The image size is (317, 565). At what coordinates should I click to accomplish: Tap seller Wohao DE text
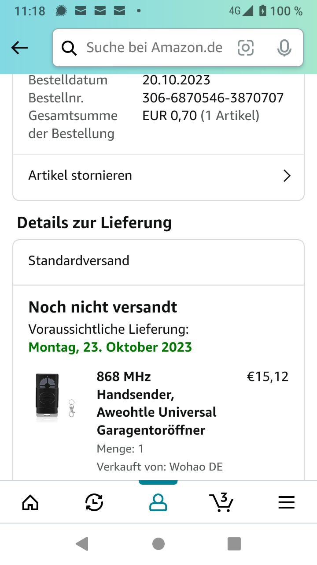tap(196, 467)
